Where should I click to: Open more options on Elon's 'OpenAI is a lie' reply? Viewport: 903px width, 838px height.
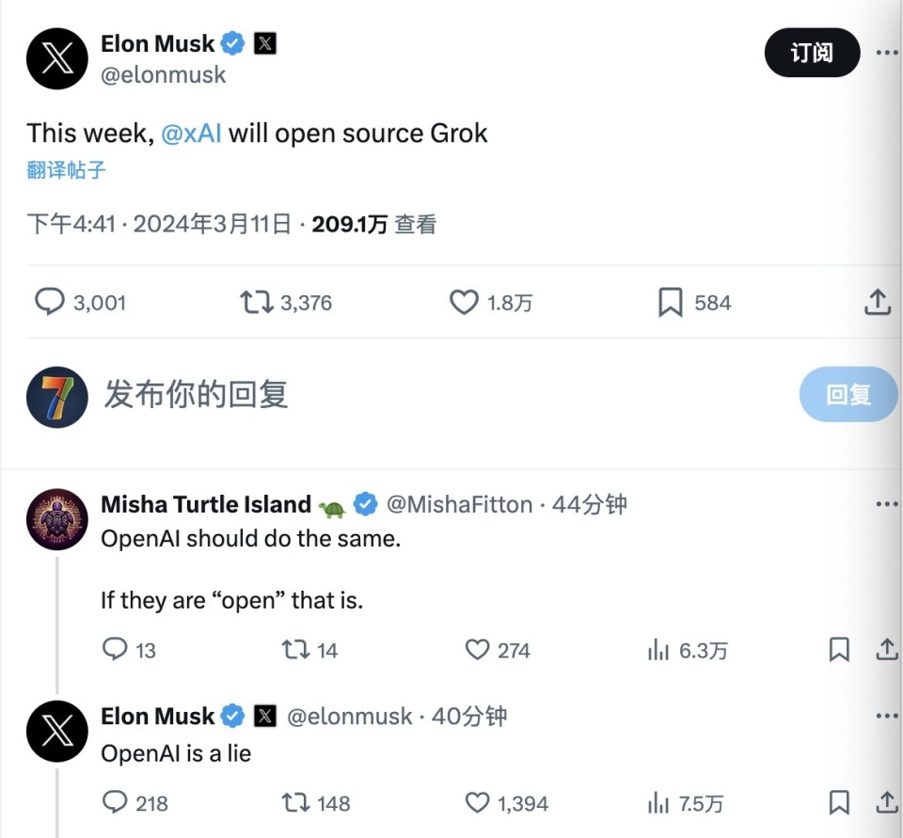pos(885,716)
